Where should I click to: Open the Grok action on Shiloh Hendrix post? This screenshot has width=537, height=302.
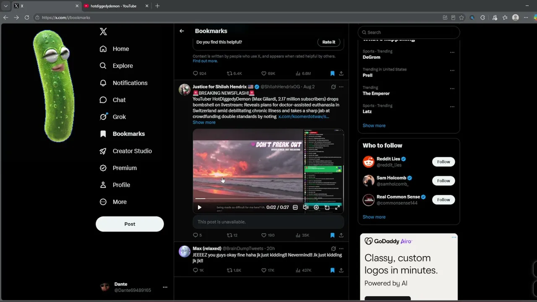(x=333, y=87)
